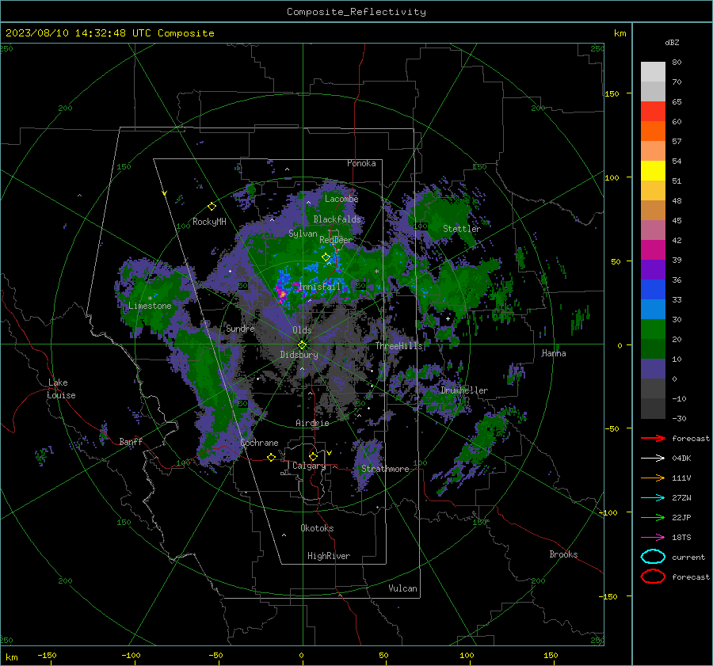
Task: Click the Didsbury town label
Action: click(299, 355)
